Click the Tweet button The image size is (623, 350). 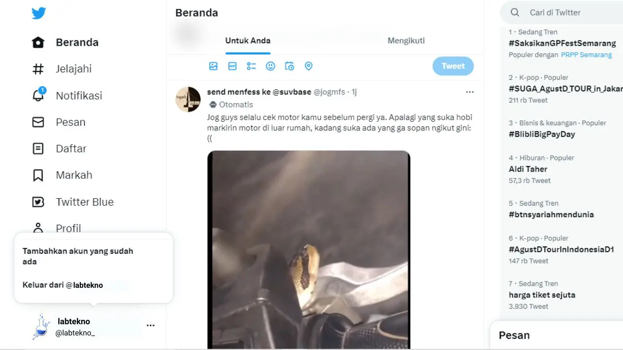453,66
